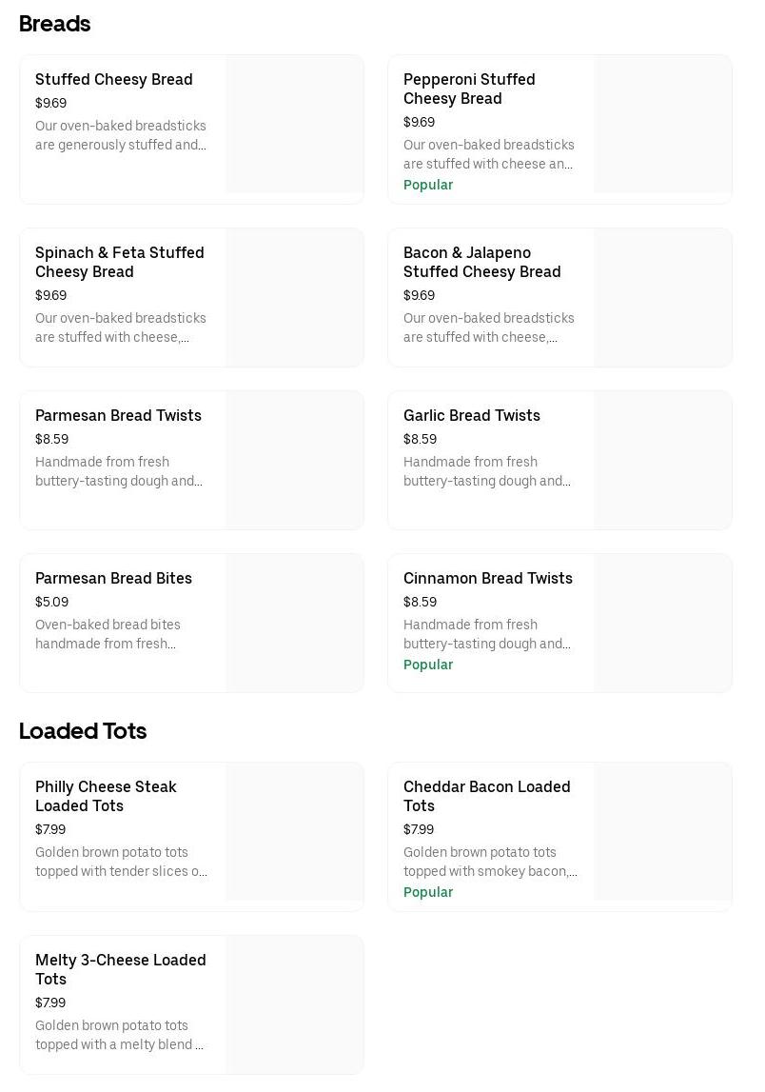Click the Parmesan Bread Bites description text
This screenshot has width=765, height=1092.
pos(108,634)
